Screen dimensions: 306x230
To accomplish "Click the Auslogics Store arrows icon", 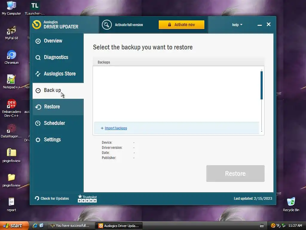I will click(x=38, y=74).
